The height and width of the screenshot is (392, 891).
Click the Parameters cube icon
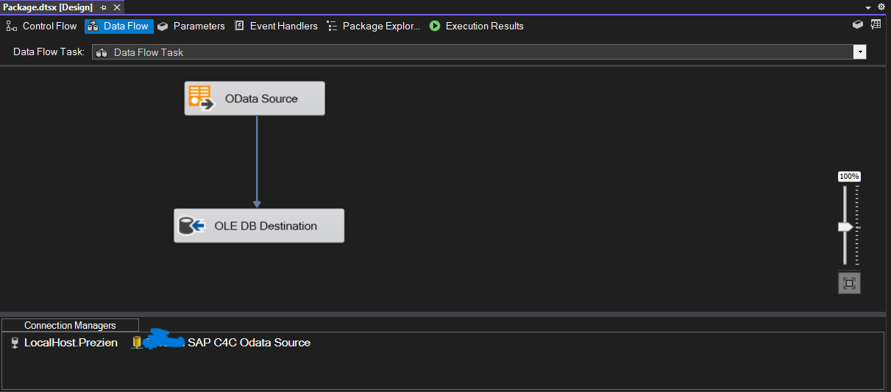163,26
